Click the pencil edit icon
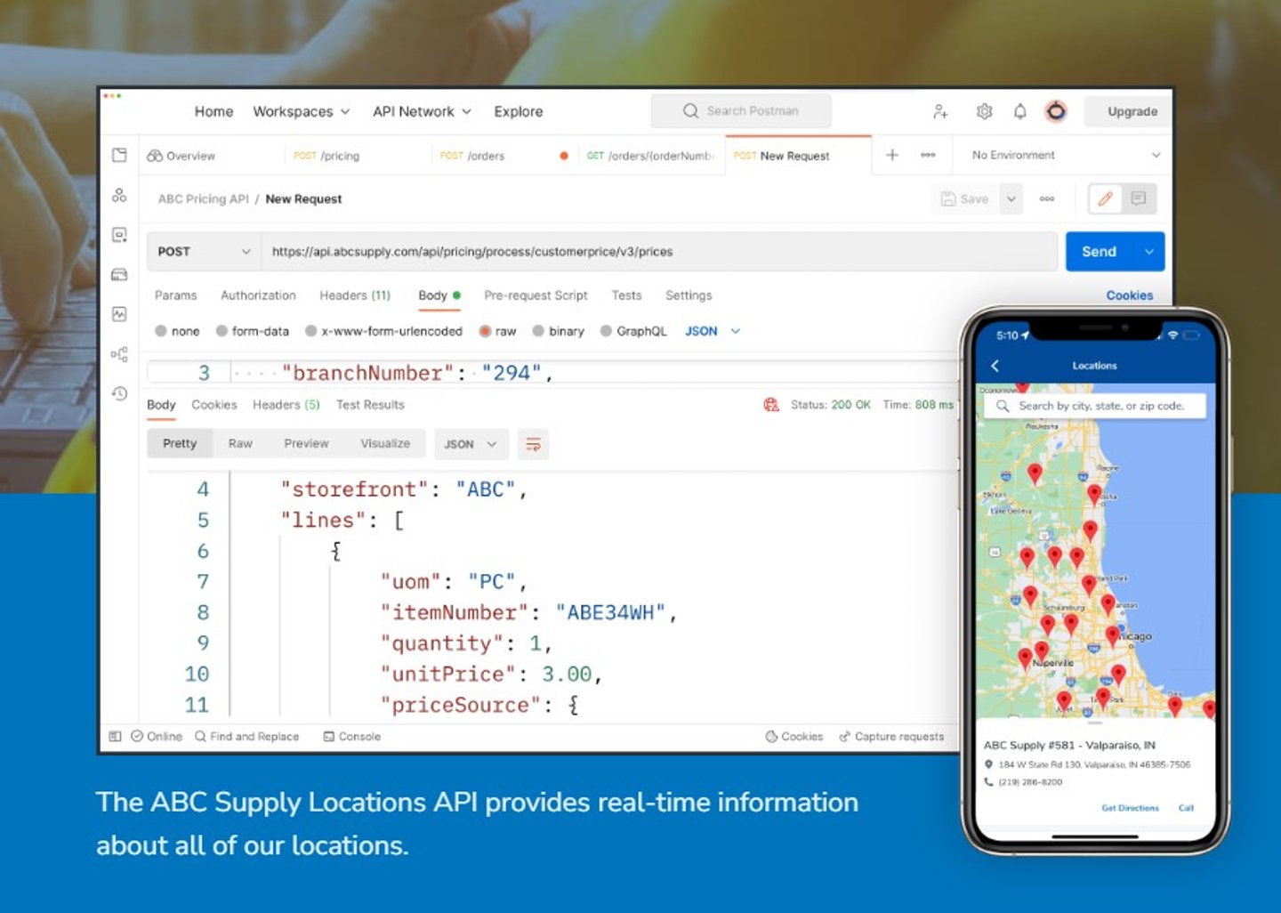The image size is (1281, 913). 1105,198
